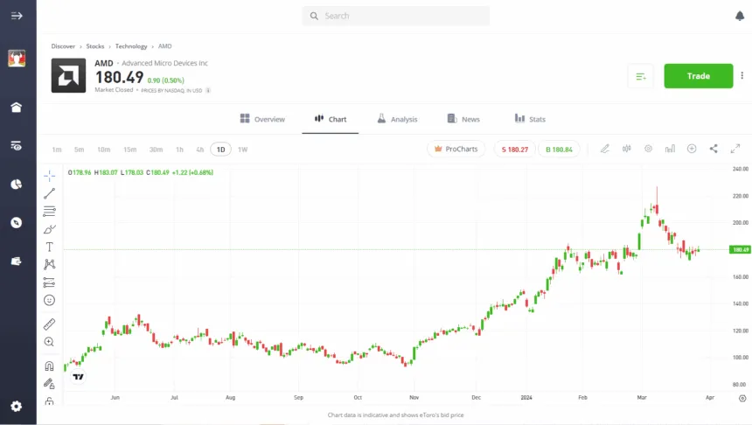Viewport: 752px width, 425px height.
Task: Select the trend line tool
Action: coord(49,194)
